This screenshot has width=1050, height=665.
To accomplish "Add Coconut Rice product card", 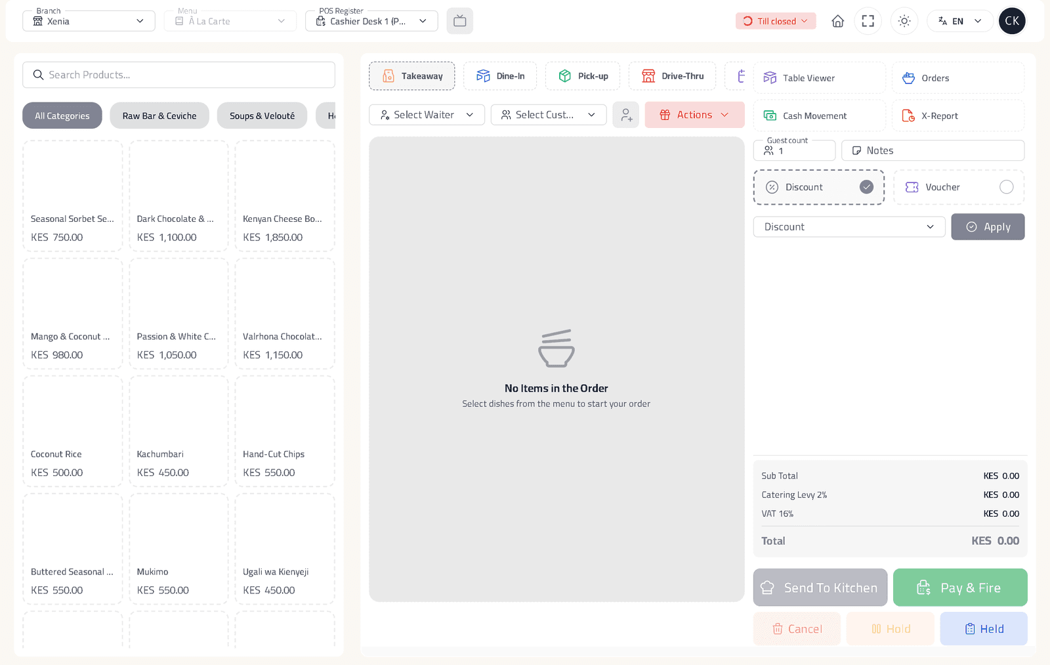I will 73,431.
